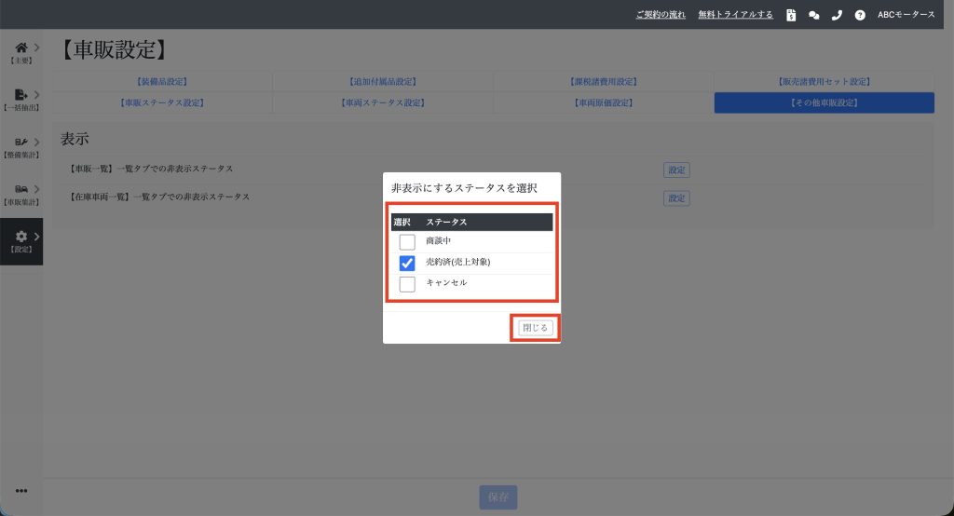
Task: Switch to the 装備品設定 tab
Action: pos(162,82)
